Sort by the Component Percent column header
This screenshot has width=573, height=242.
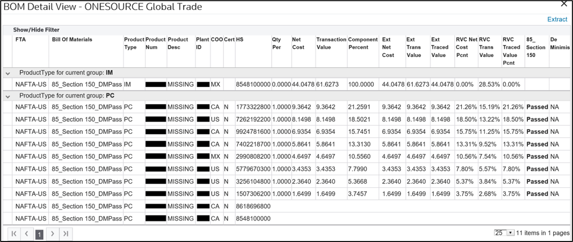tap(363, 44)
